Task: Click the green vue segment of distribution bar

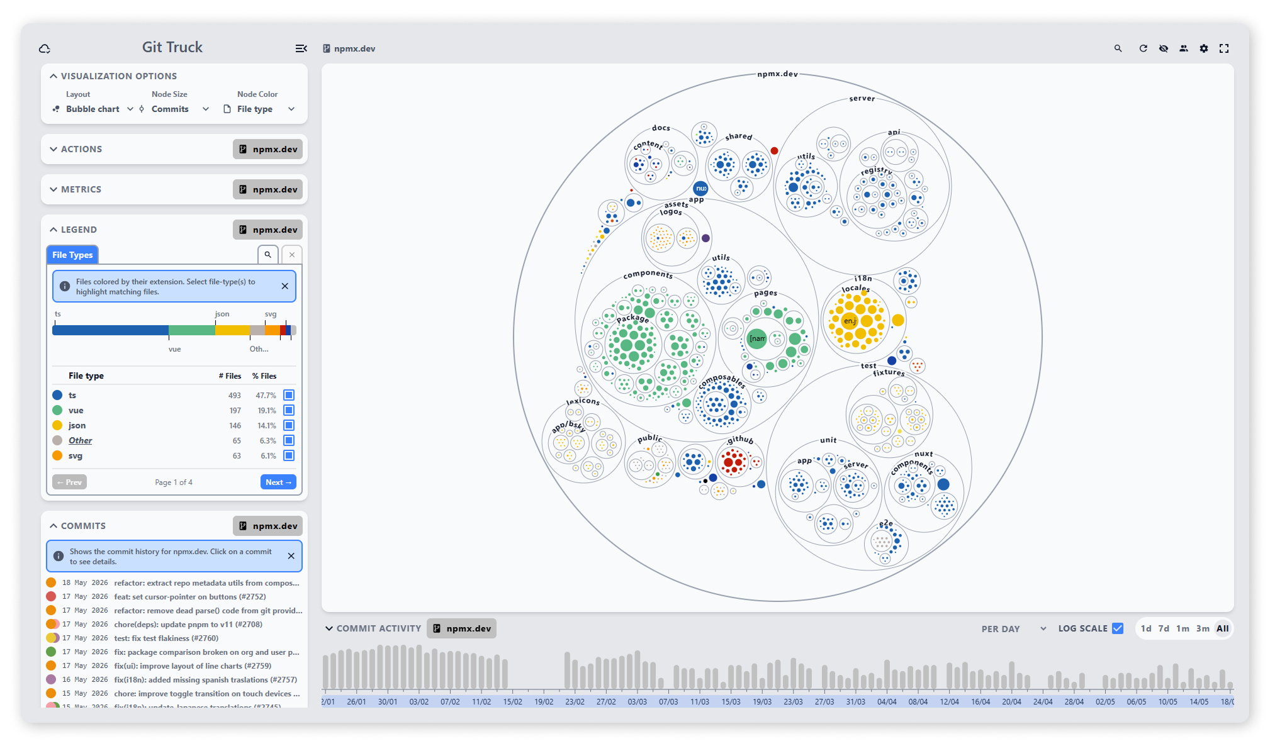Action: click(192, 330)
